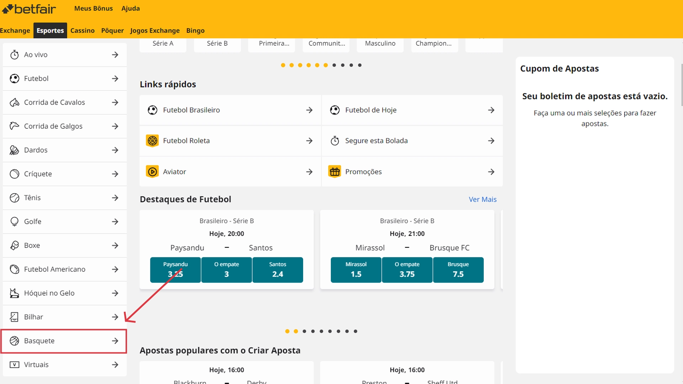The width and height of the screenshot is (683, 384).
Task: Open the Bingo tab
Action: [195, 31]
